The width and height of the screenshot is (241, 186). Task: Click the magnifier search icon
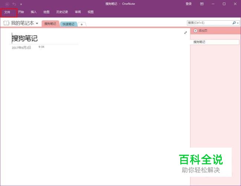click(234, 23)
